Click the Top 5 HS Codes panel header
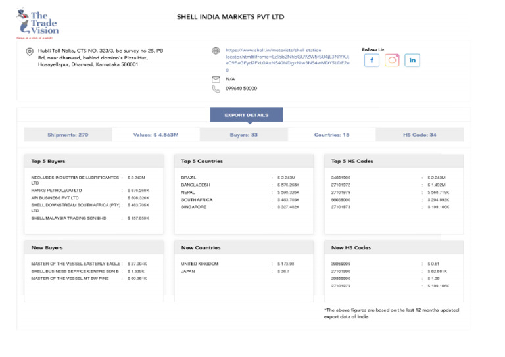Screen dimensions: 505x357 [395, 161]
